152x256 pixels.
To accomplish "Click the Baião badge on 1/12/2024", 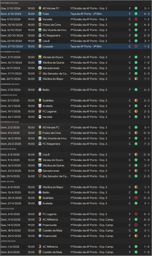I will tap(40, 90).
